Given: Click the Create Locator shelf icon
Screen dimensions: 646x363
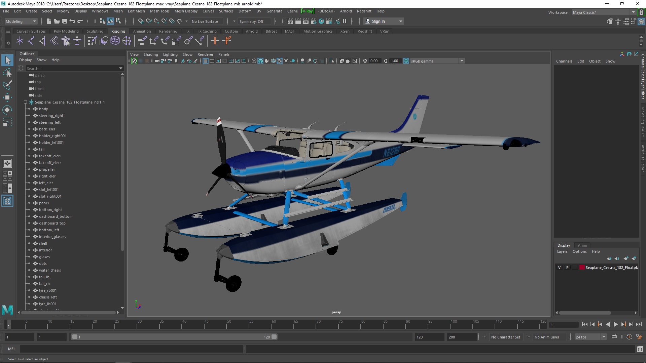Looking at the screenshot, I should [20, 41].
